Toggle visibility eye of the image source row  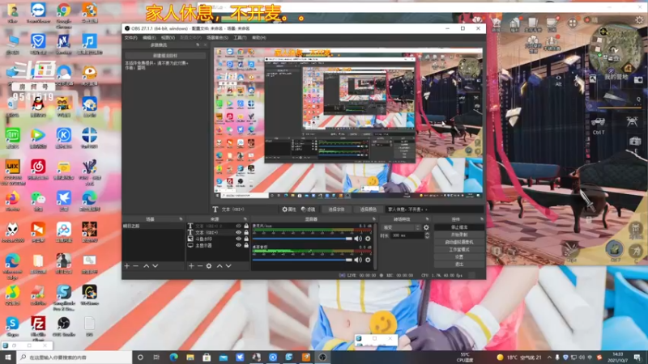[238, 239]
